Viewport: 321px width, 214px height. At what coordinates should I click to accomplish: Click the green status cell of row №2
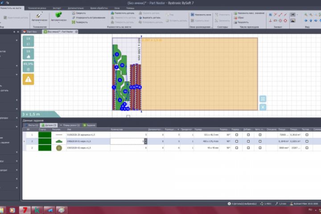point(45,148)
